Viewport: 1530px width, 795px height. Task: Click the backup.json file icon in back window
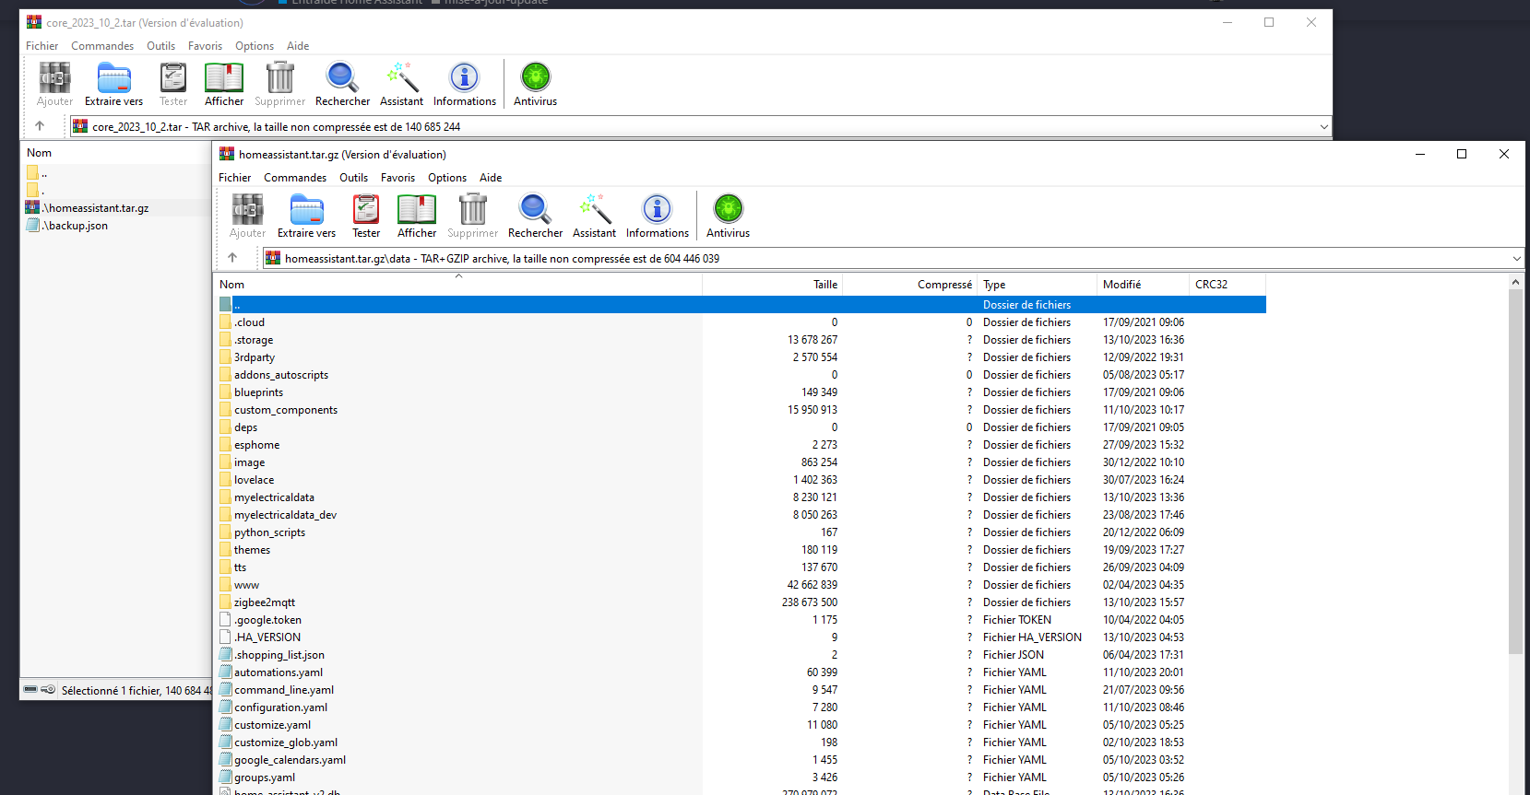pyautogui.click(x=33, y=225)
